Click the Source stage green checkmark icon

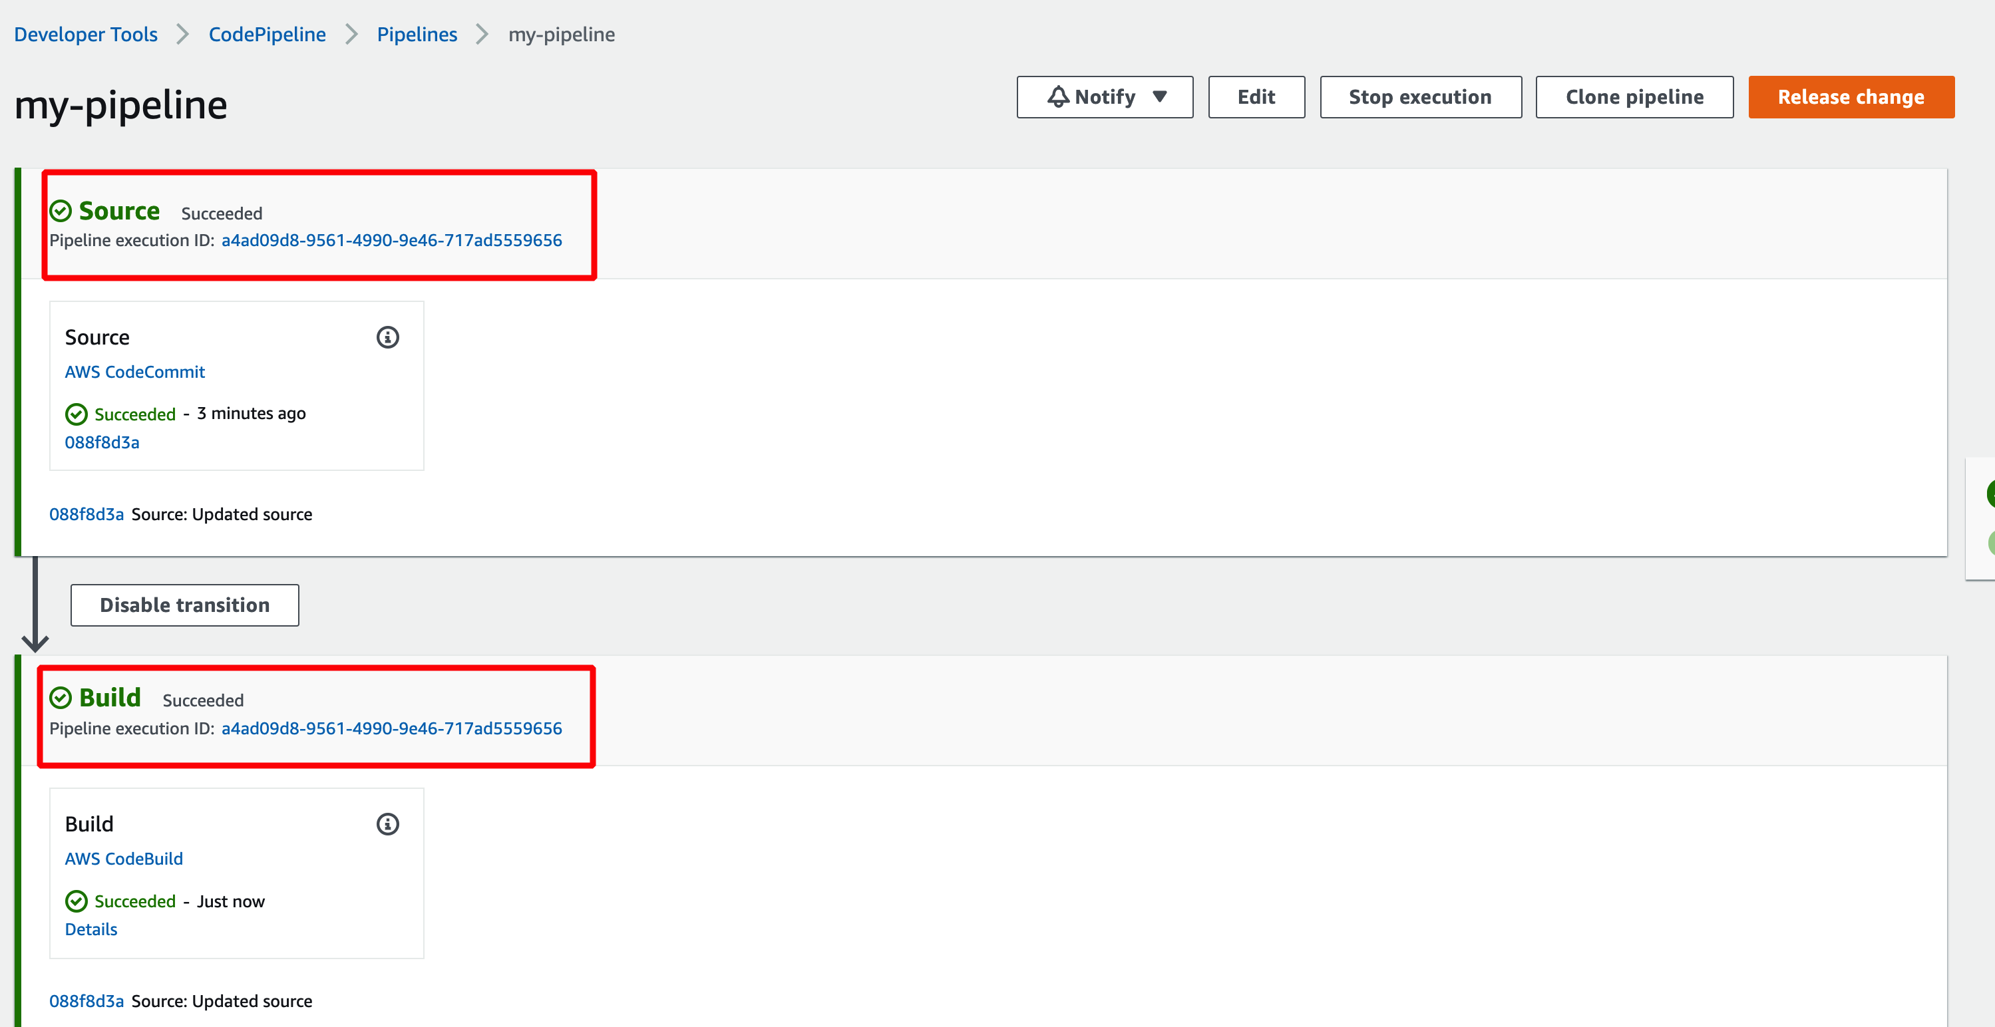(x=61, y=212)
